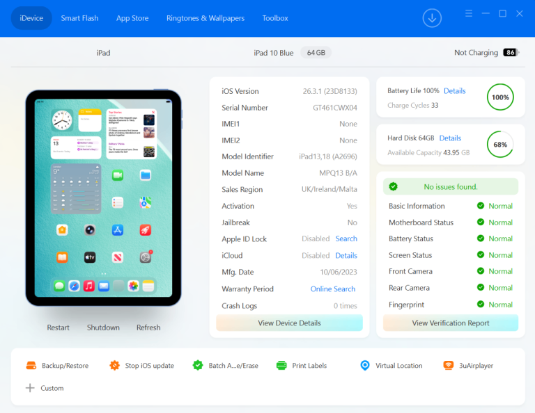
Task: Click View Device Details button
Action: tap(289, 323)
